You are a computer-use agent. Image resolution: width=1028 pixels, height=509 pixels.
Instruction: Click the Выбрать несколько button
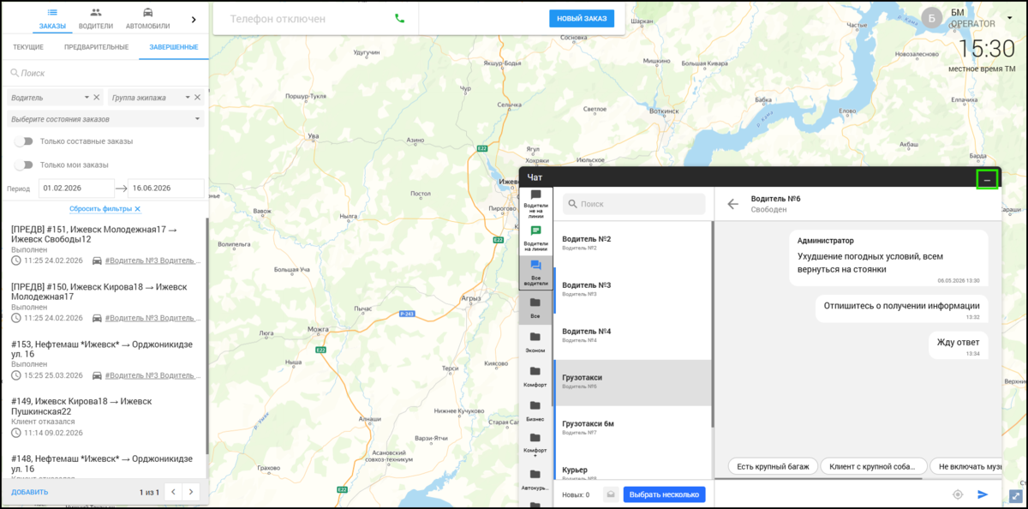pos(664,494)
